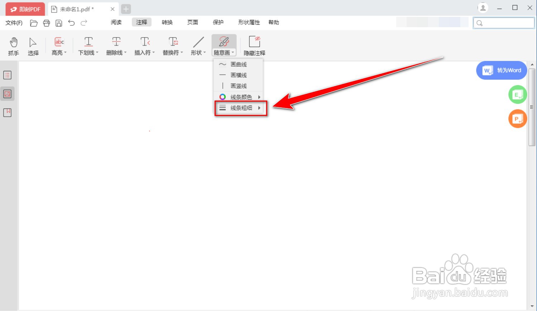The width and height of the screenshot is (537, 311).
Task: Click the orange PPT conversion button
Action: click(518, 119)
